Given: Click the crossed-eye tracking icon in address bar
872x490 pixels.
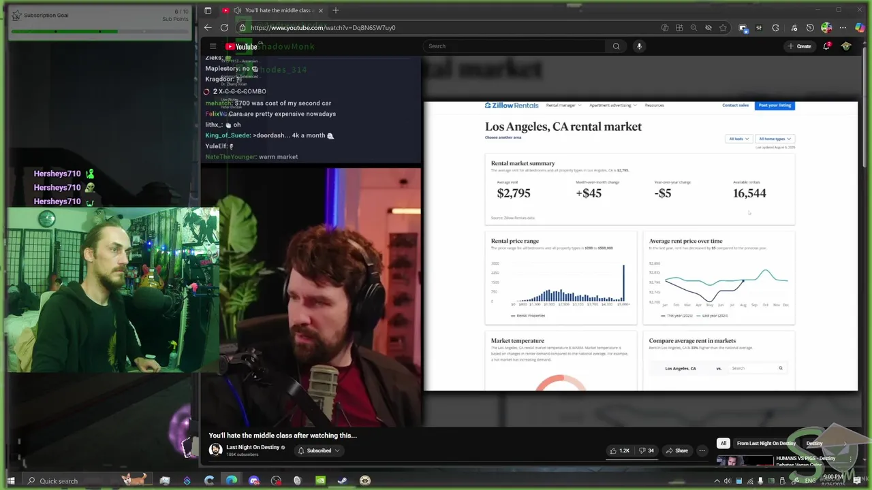Looking at the screenshot, I should [x=708, y=28].
